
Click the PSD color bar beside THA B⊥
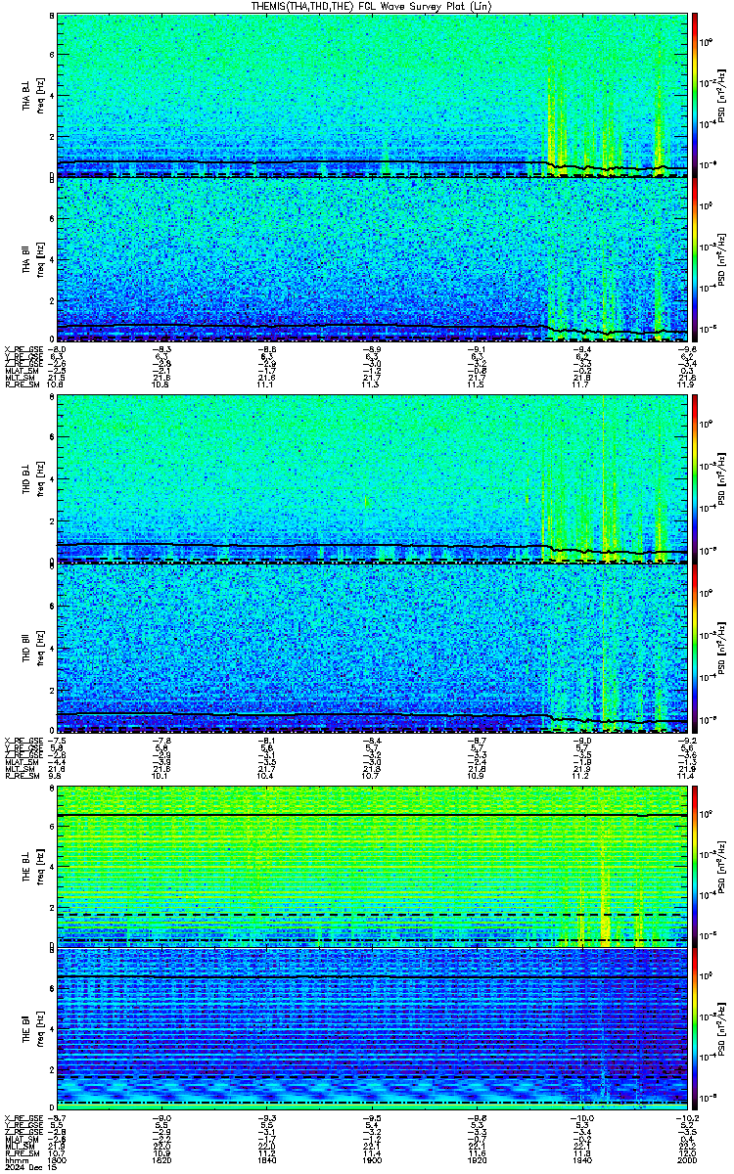point(696,95)
